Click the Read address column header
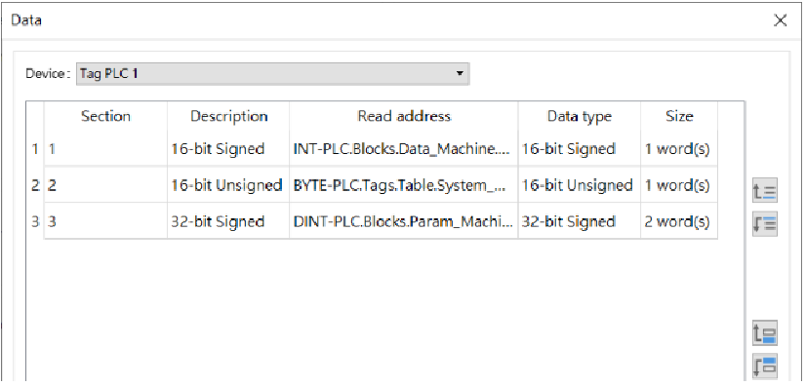Screen dimensions: 806x386 pyautogui.click(x=404, y=117)
